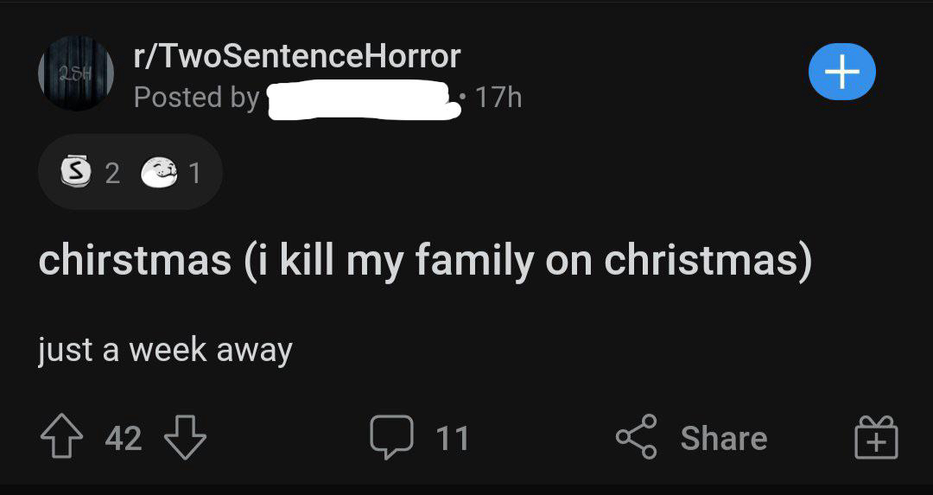The image size is (933, 495).
Task: Give an award using gift icon
Action: pyautogui.click(x=878, y=437)
